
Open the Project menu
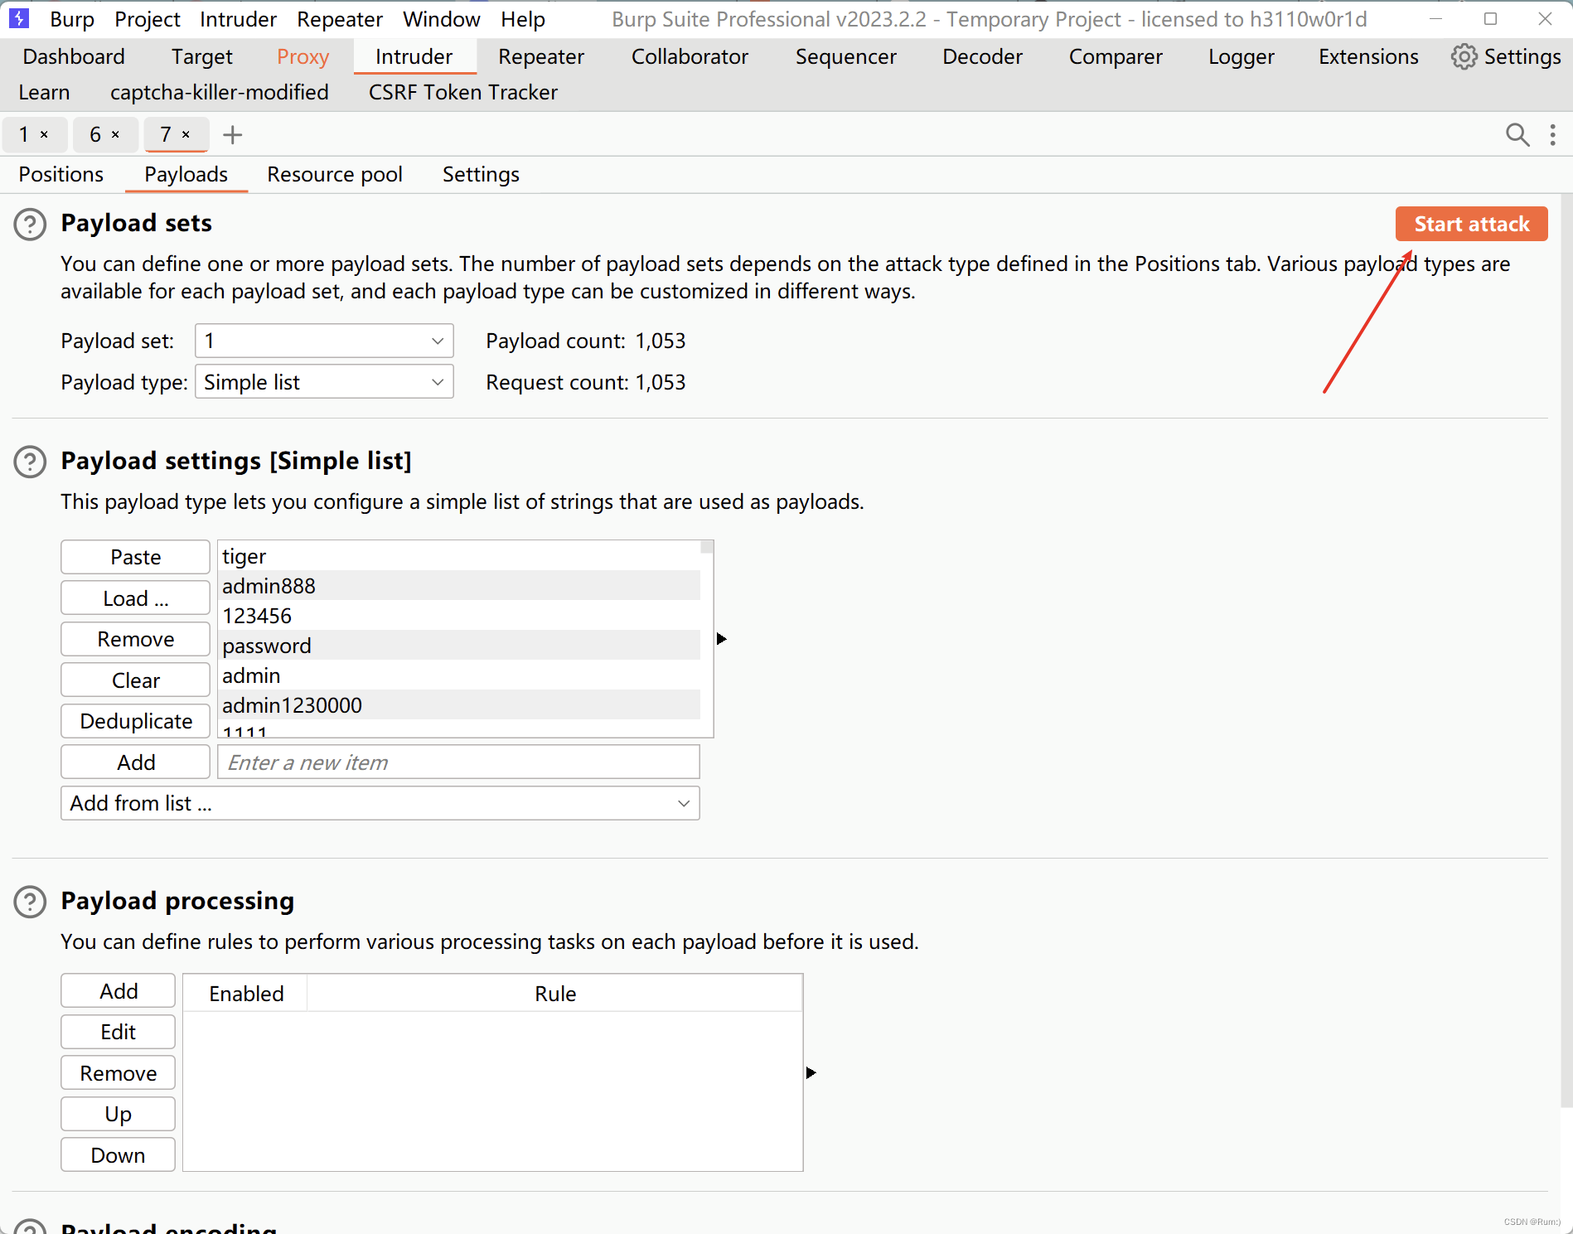point(148,19)
